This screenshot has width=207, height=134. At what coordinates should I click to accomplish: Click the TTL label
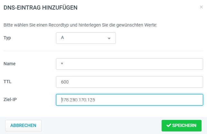[7, 82]
